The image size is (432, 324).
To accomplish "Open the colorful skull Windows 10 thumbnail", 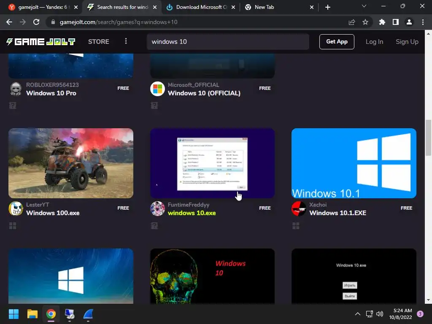I will point(213,276).
